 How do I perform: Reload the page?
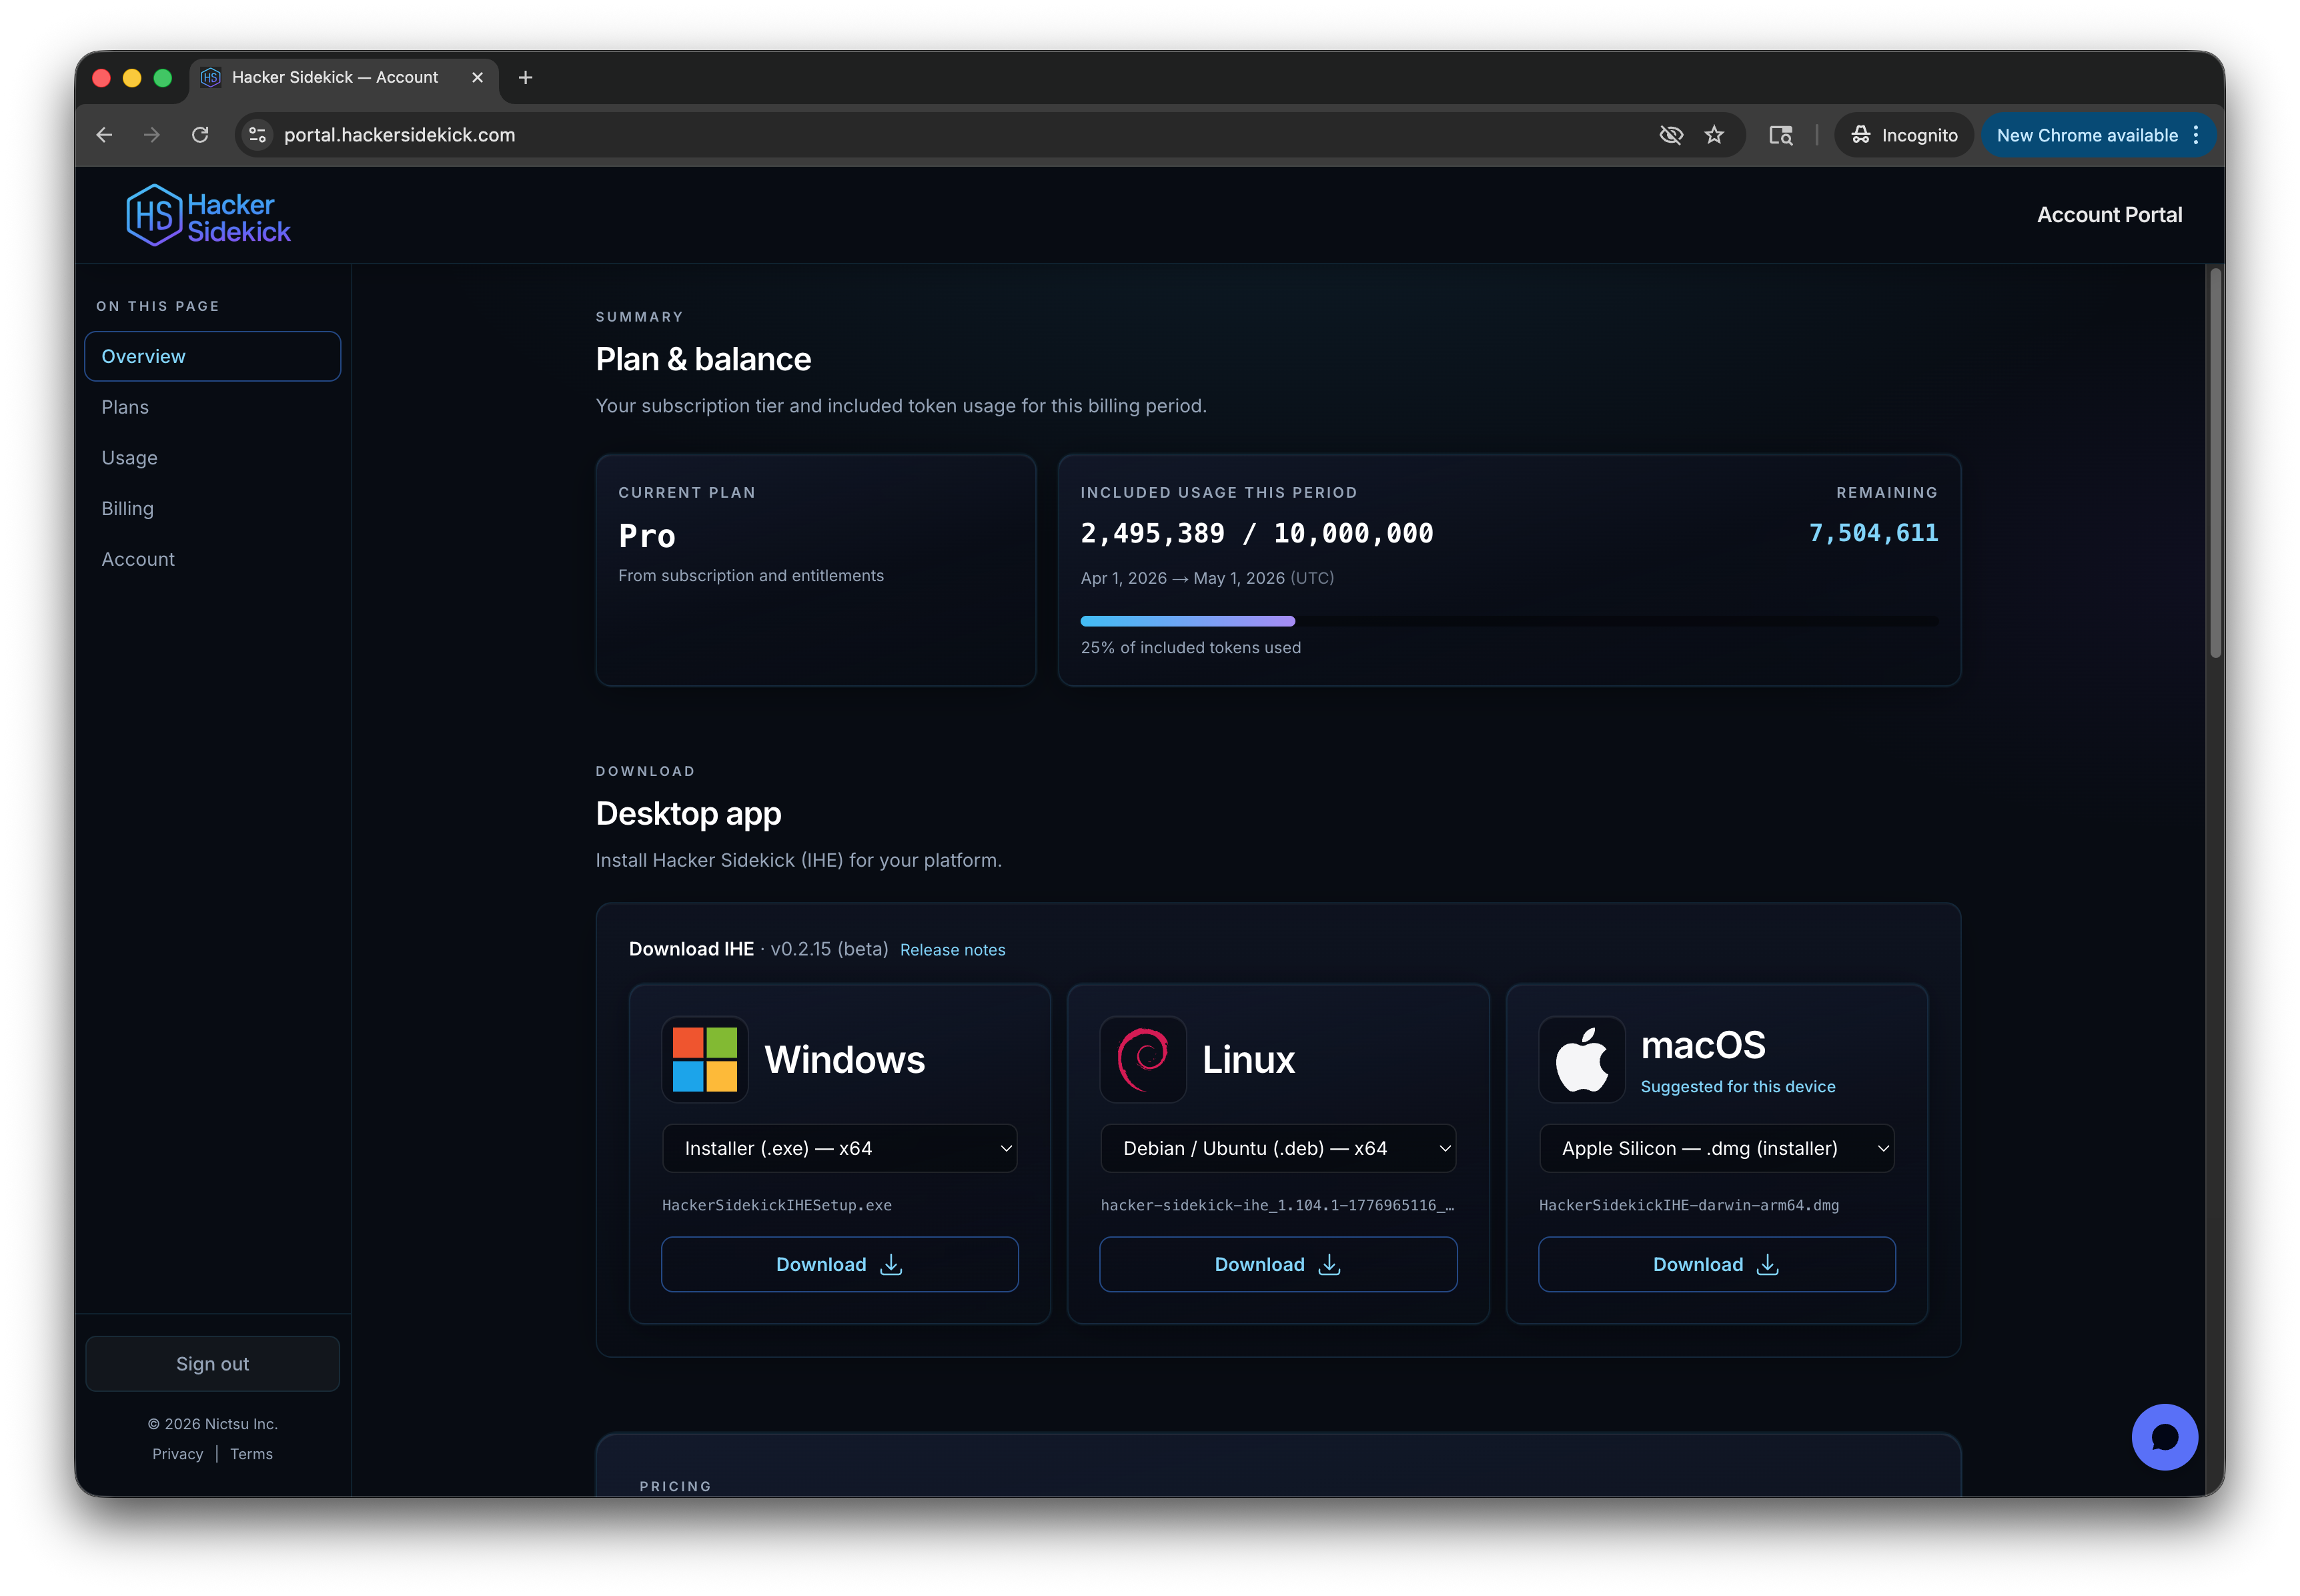tap(200, 135)
